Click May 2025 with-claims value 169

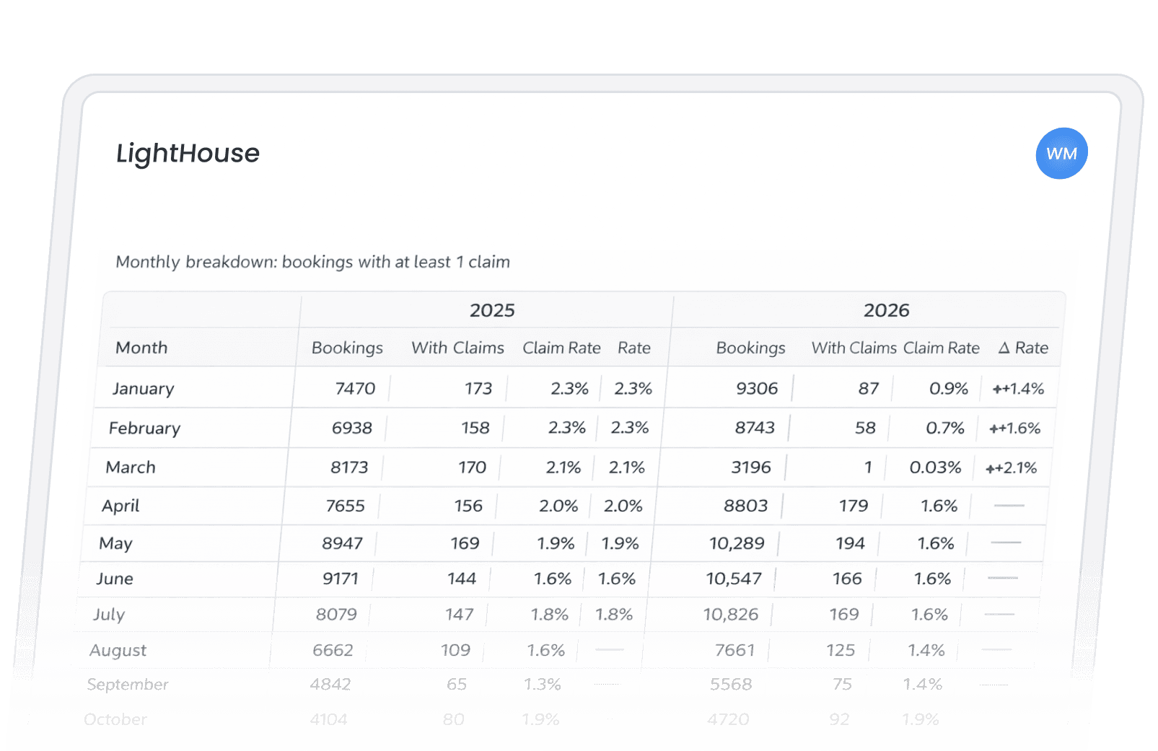[x=465, y=543]
